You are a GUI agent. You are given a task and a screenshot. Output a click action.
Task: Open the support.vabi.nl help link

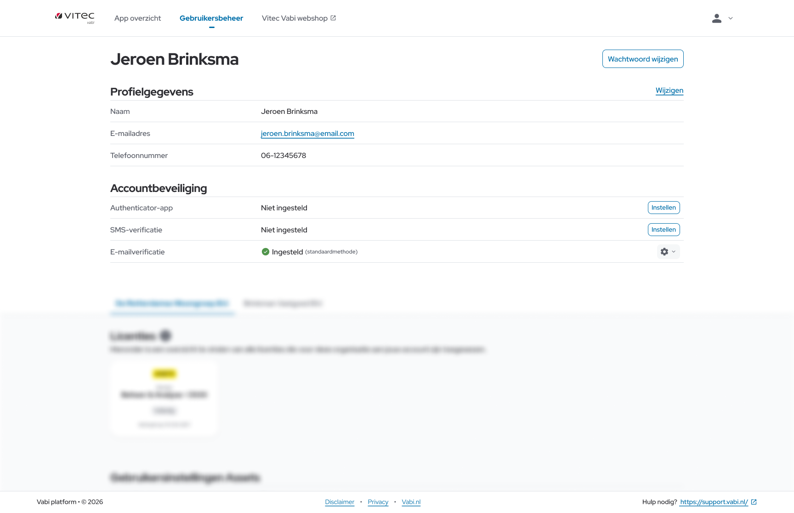(714, 502)
